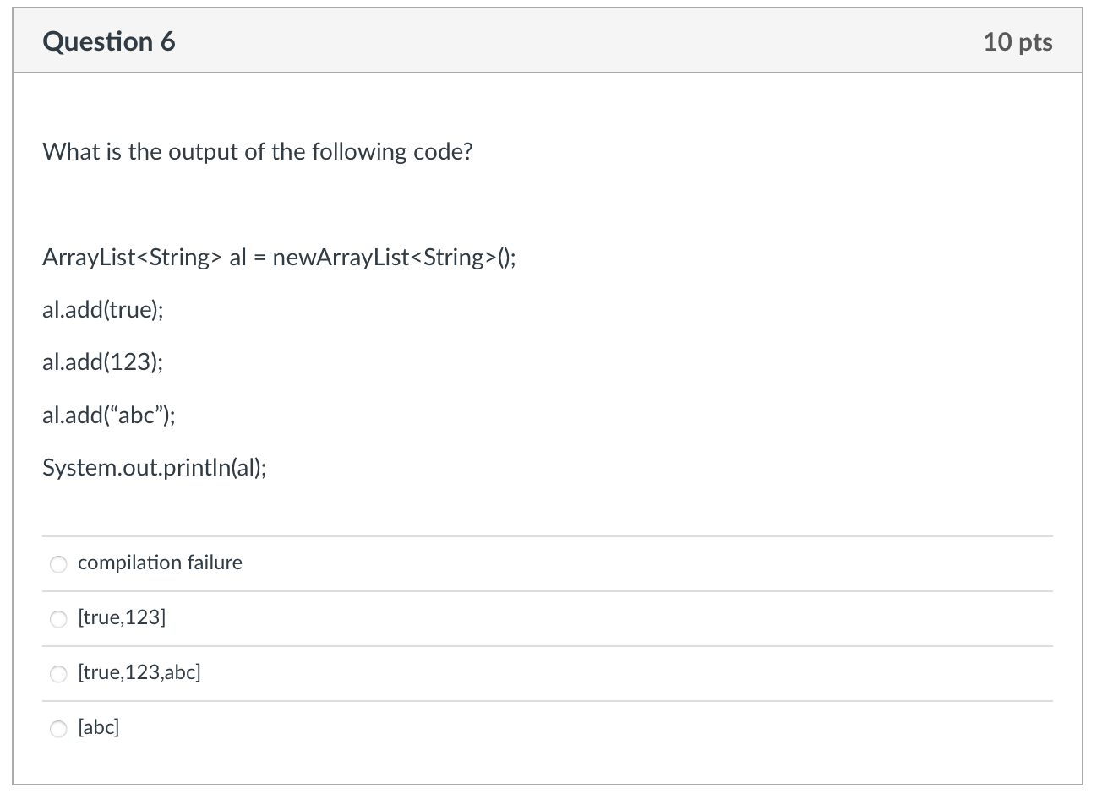Viewport: 1102px width, 799px height.
Task: Mark the "[true,123,abc]" radio button
Action: tap(58, 674)
